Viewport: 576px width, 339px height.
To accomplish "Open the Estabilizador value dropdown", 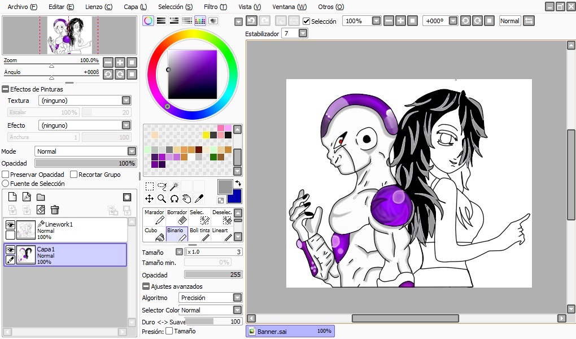I will click(x=303, y=33).
